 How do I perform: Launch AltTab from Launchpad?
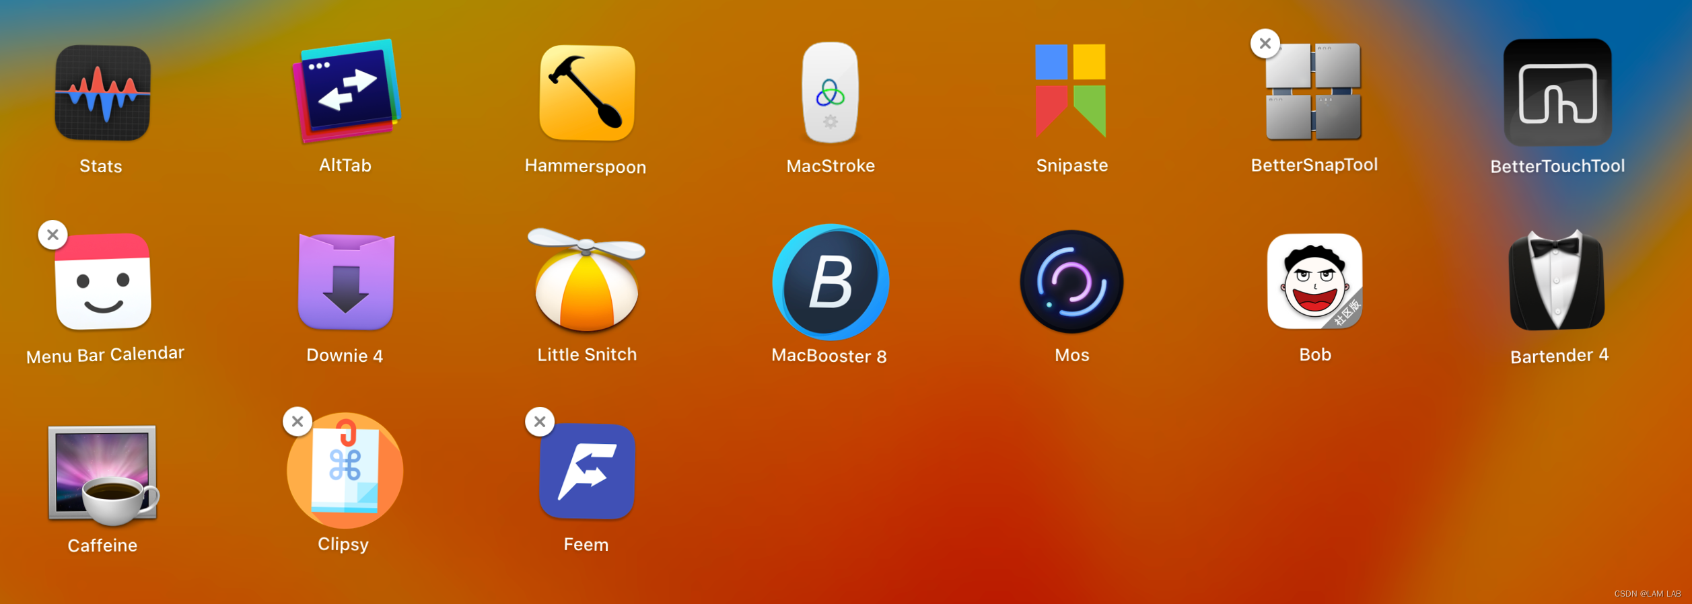346,91
